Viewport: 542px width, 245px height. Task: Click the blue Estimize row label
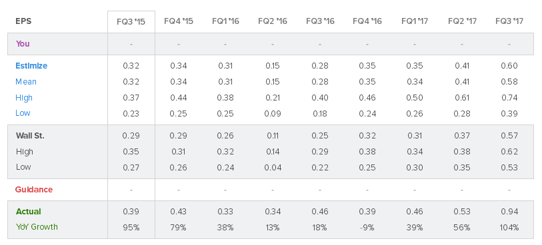coord(31,65)
